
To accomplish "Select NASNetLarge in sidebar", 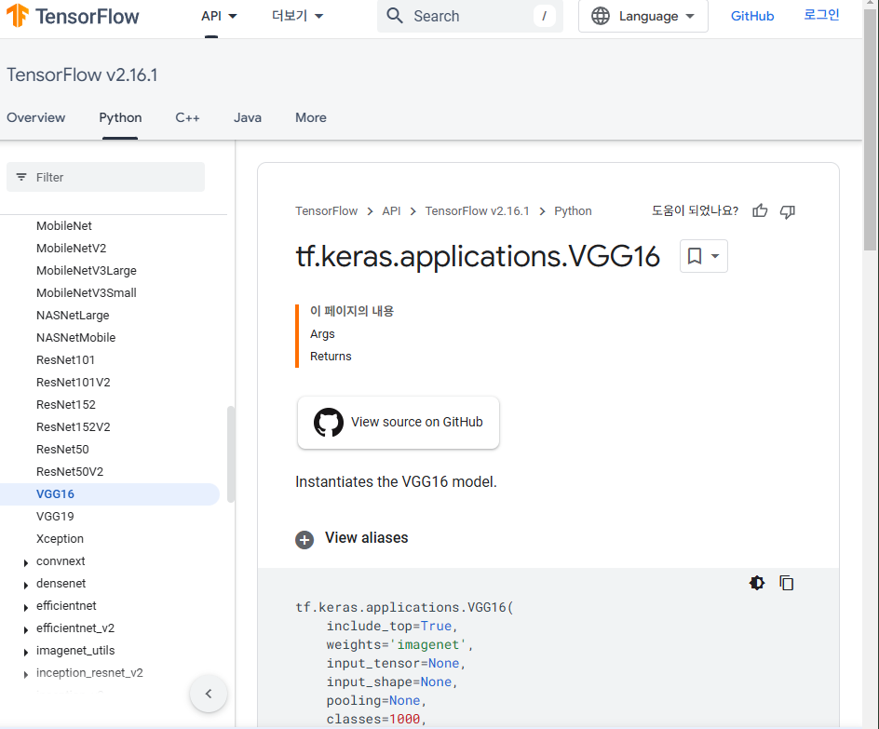I will pyautogui.click(x=73, y=316).
